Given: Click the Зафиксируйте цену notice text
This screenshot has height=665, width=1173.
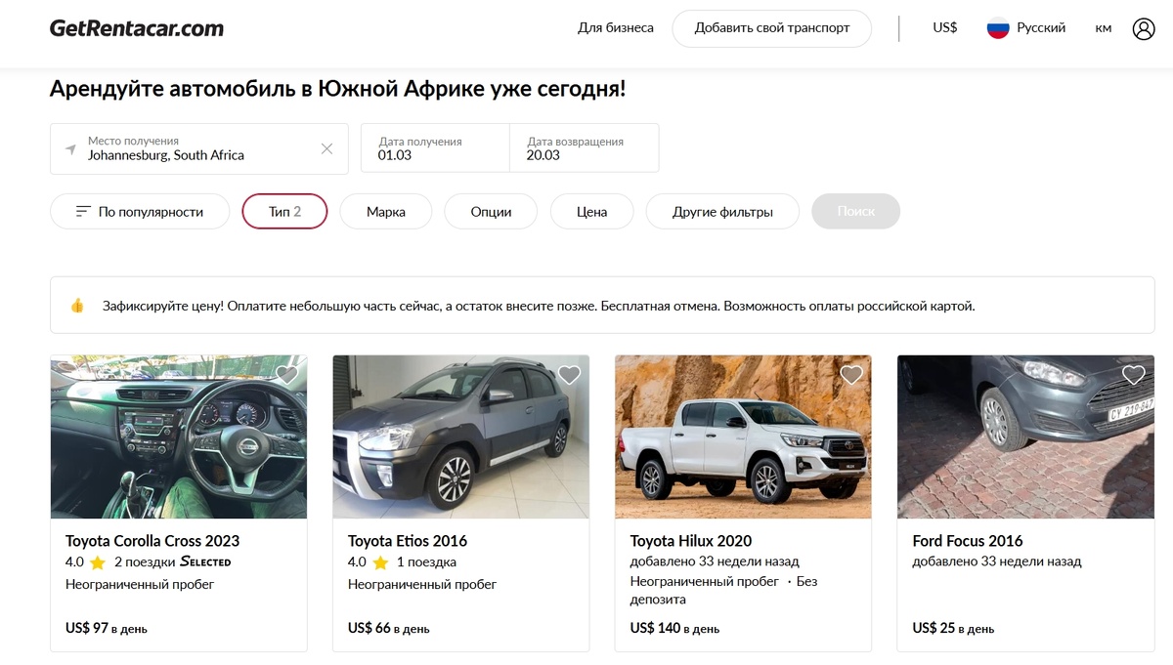Looking at the screenshot, I should pos(539,306).
